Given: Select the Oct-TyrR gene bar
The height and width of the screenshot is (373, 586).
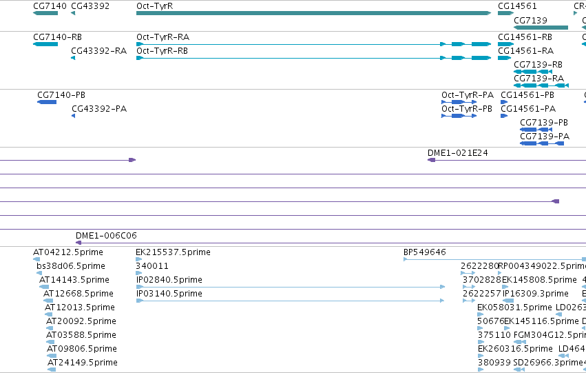Looking at the screenshot, I should (x=313, y=13).
